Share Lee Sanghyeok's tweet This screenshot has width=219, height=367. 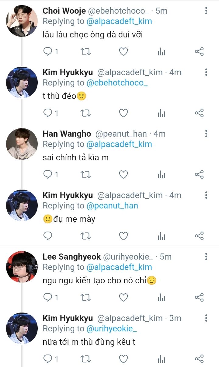click(199, 297)
